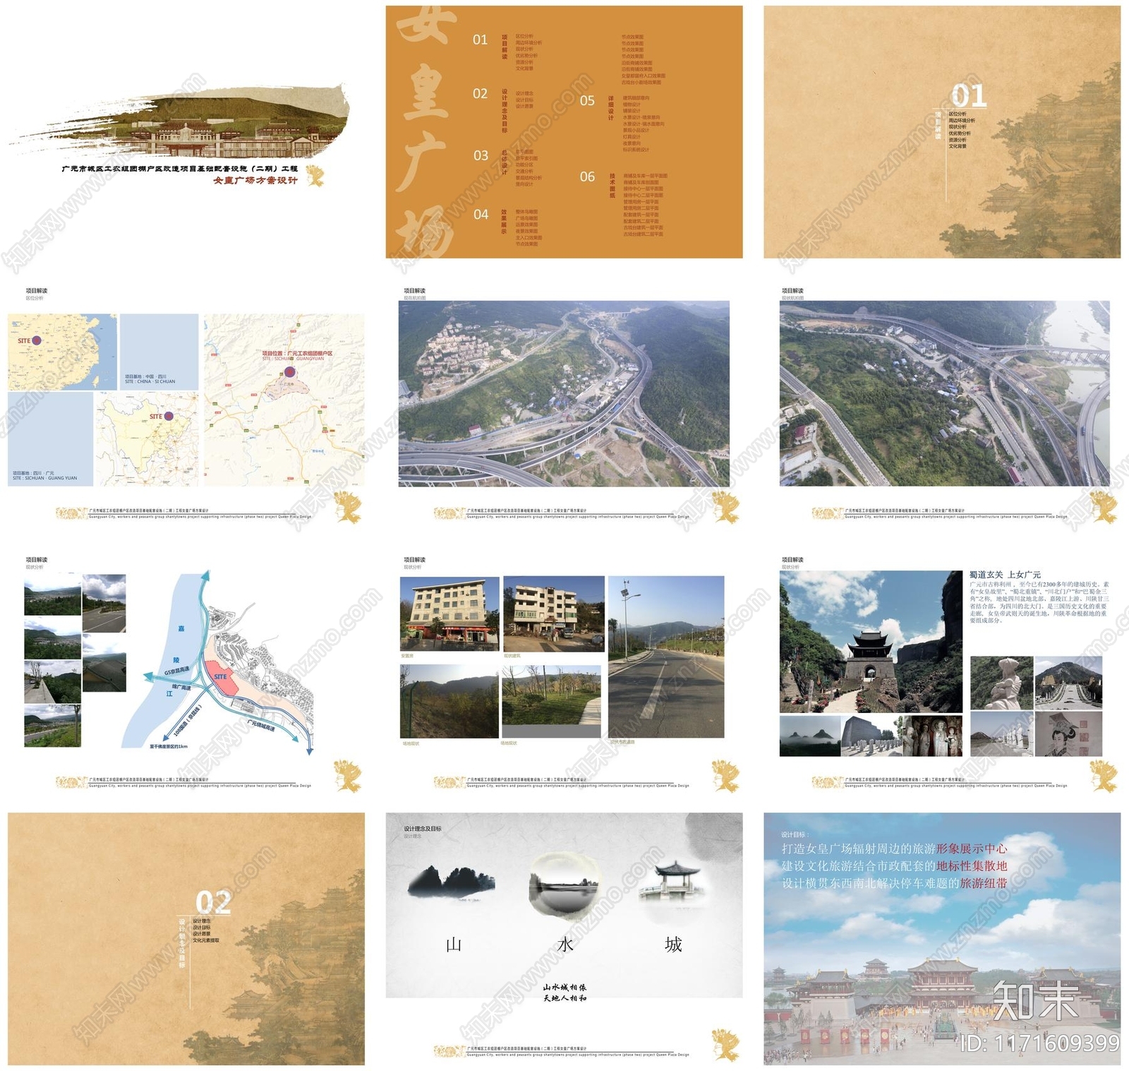1129x1071 pixels.
Task: Click the cloudy sky road photo beside the site diagram
Action: point(104,604)
